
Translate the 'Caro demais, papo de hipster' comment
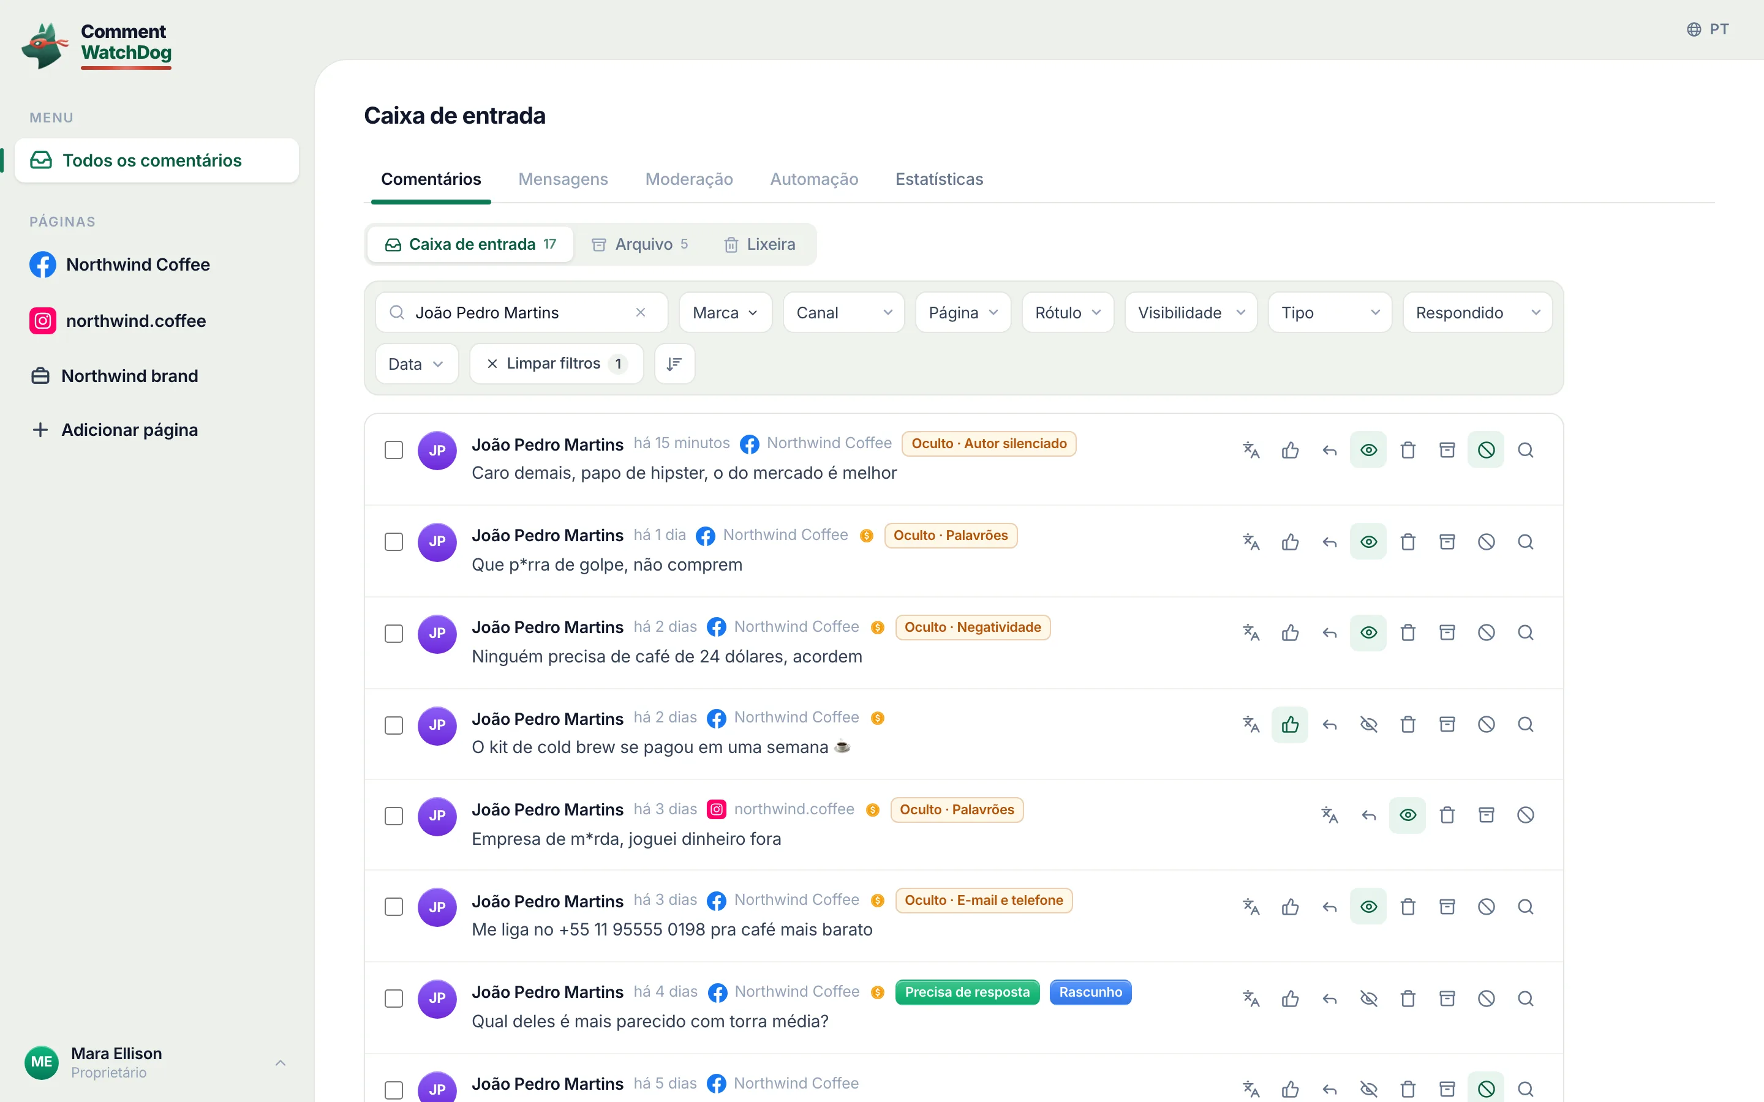click(1251, 450)
